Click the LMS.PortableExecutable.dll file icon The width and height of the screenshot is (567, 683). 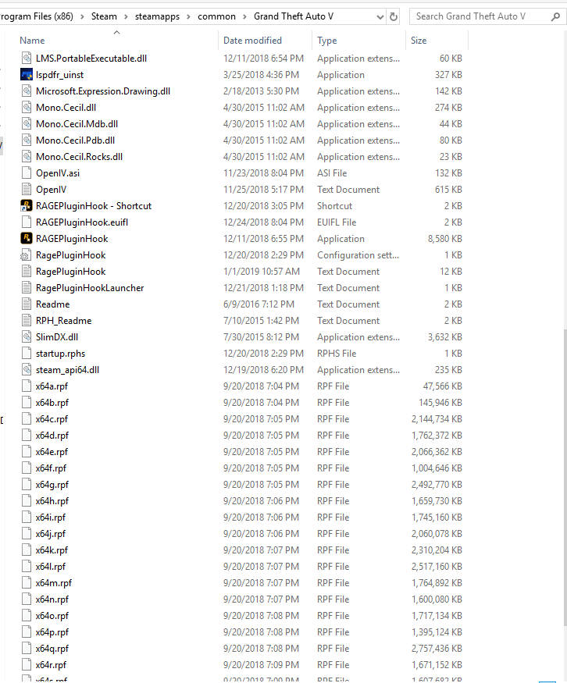(27, 59)
